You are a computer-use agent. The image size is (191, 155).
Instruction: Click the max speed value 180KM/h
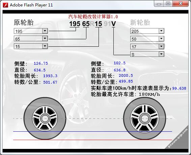click(x=149, y=94)
